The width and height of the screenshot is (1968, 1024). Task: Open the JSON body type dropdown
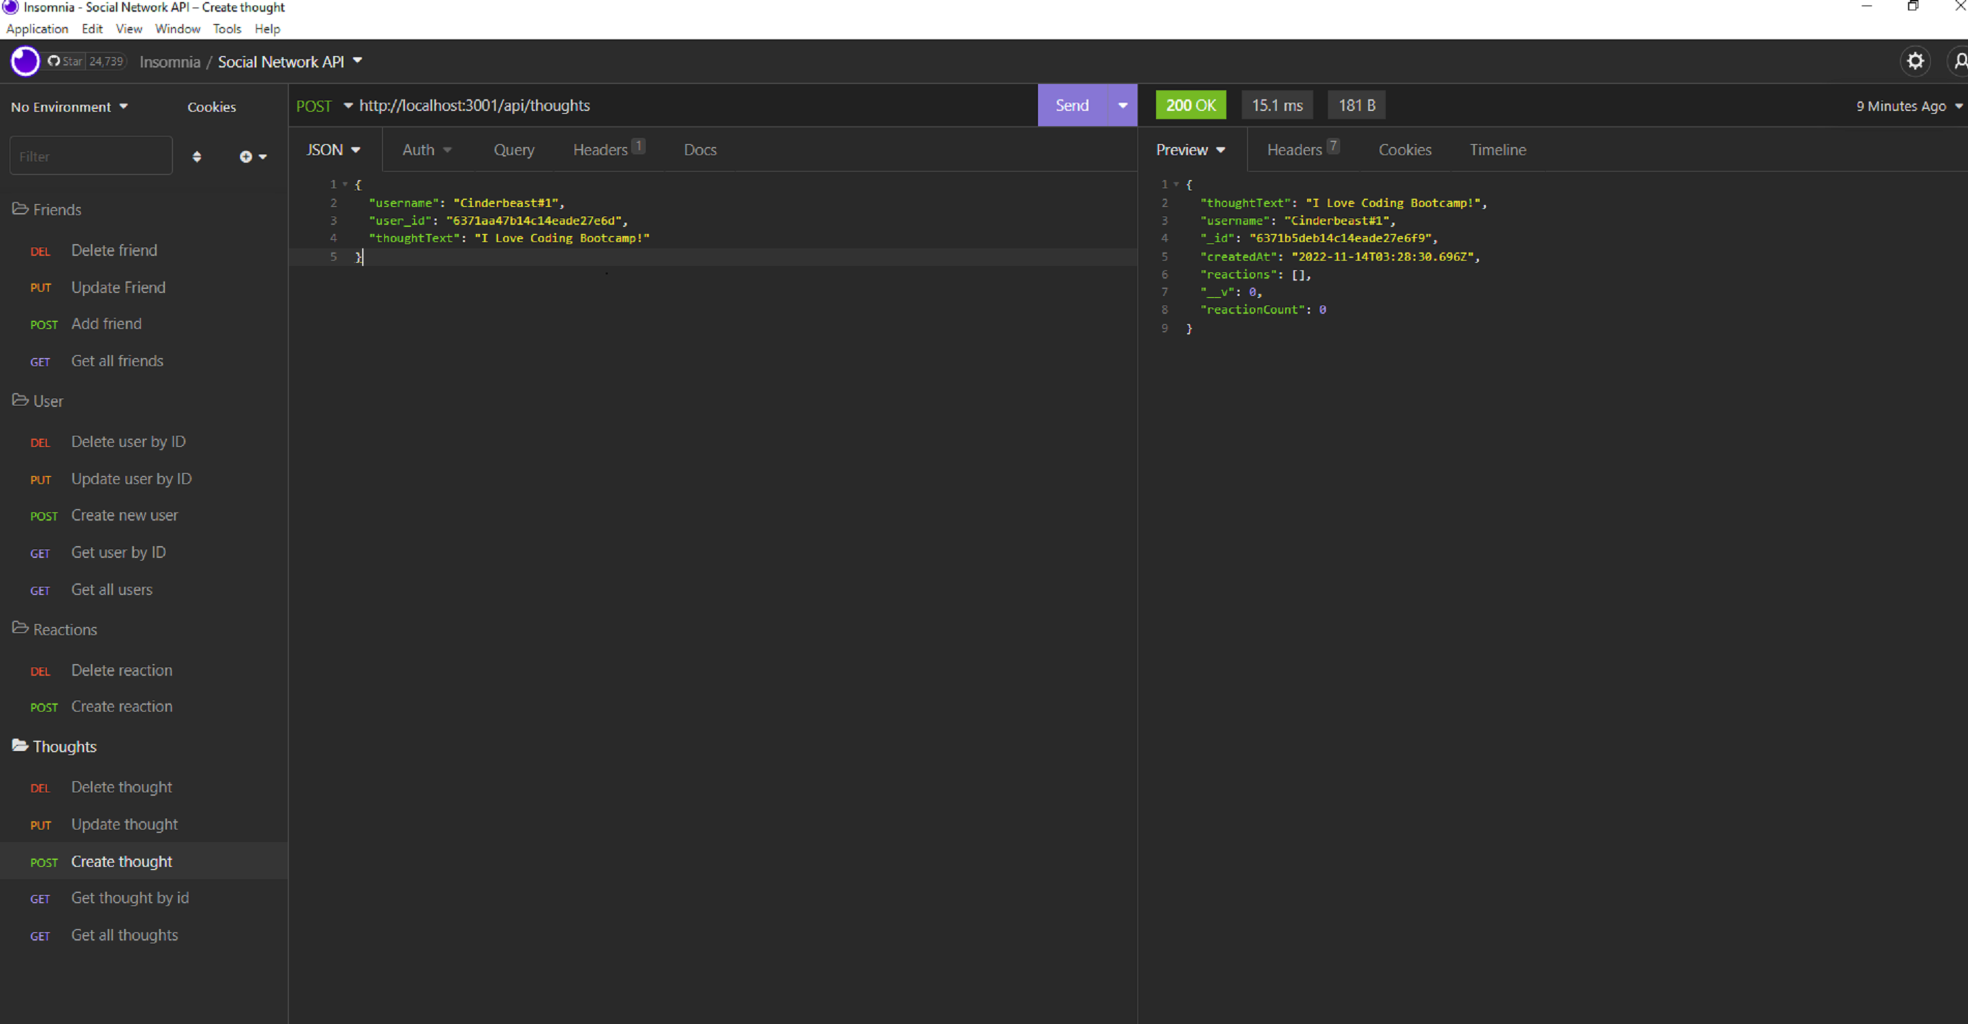(333, 149)
